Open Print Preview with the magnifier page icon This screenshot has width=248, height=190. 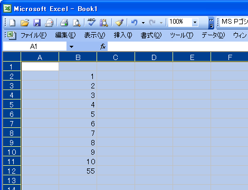coord(77,23)
